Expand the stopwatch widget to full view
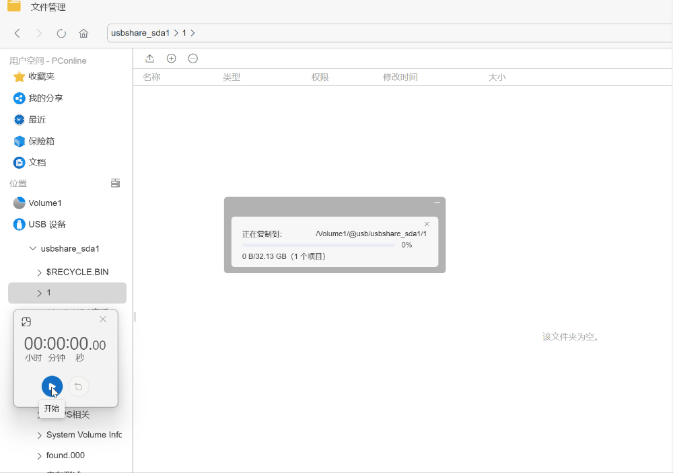 point(26,322)
